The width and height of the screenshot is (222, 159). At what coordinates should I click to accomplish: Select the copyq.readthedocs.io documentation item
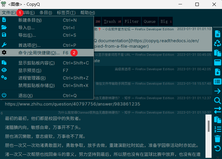coord(153,39)
